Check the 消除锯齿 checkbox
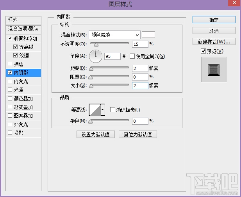 [112, 110]
